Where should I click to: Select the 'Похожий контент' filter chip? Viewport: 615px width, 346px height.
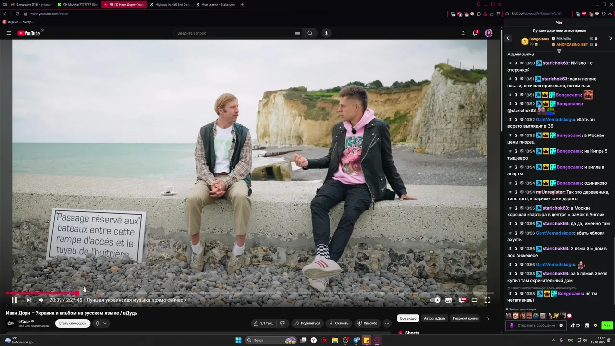pyautogui.click(x=466, y=318)
